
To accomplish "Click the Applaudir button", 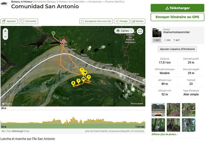I will 9,21.
